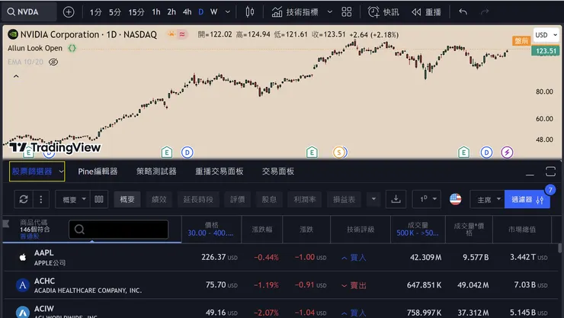Image resolution: width=564 pixels, height=318 pixels.
Task: Maximize the bottom panel
Action: (551, 172)
